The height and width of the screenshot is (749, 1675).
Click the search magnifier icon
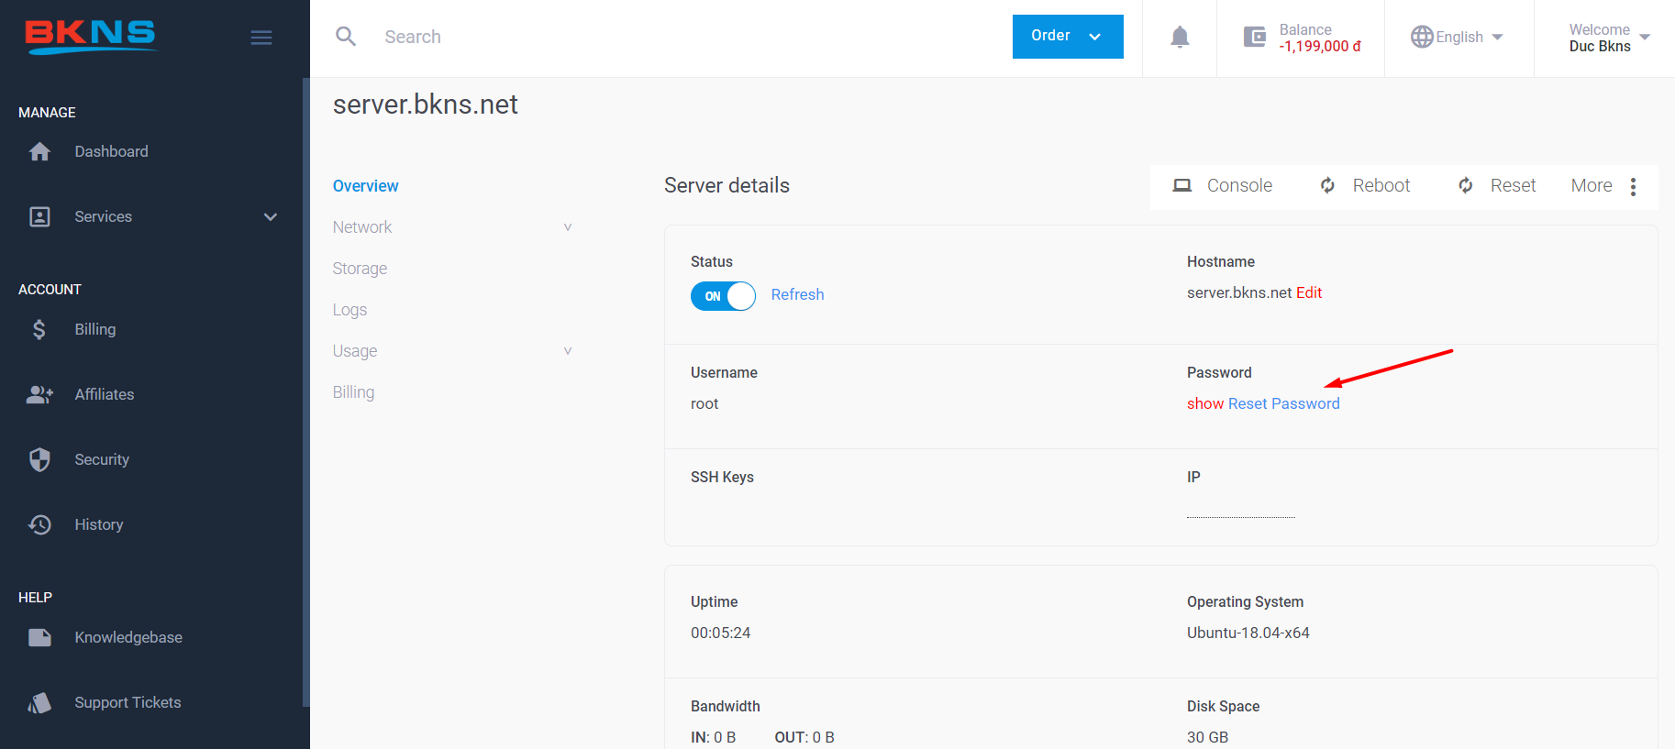click(346, 37)
